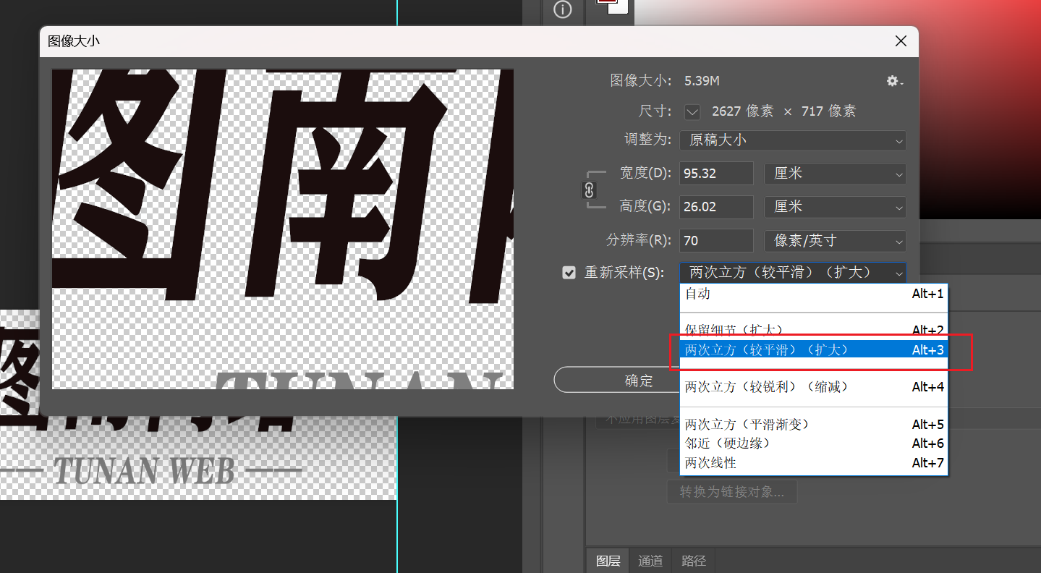Image resolution: width=1041 pixels, height=573 pixels.
Task: Click the gear settings icon in dialog
Action: point(894,81)
